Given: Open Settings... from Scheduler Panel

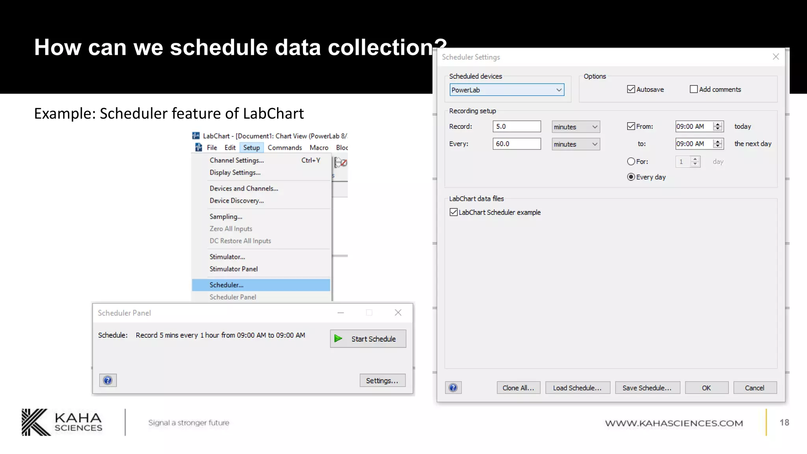Looking at the screenshot, I should pyautogui.click(x=382, y=380).
